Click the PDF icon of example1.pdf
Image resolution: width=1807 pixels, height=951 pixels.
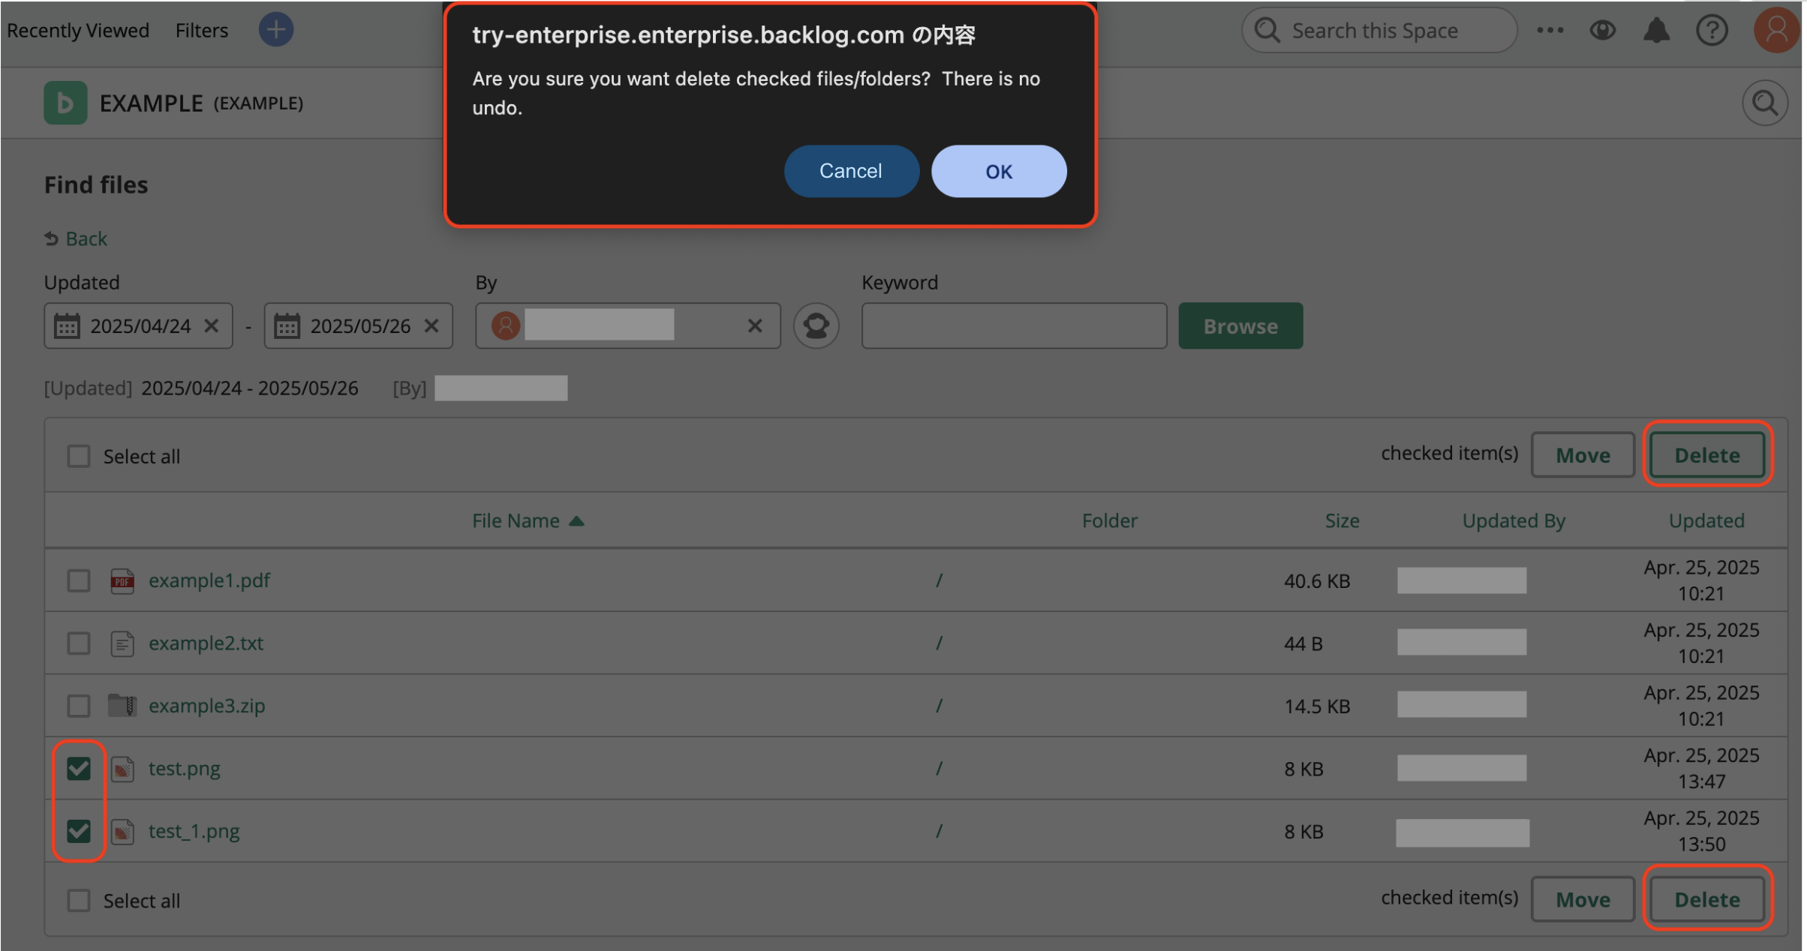122,580
